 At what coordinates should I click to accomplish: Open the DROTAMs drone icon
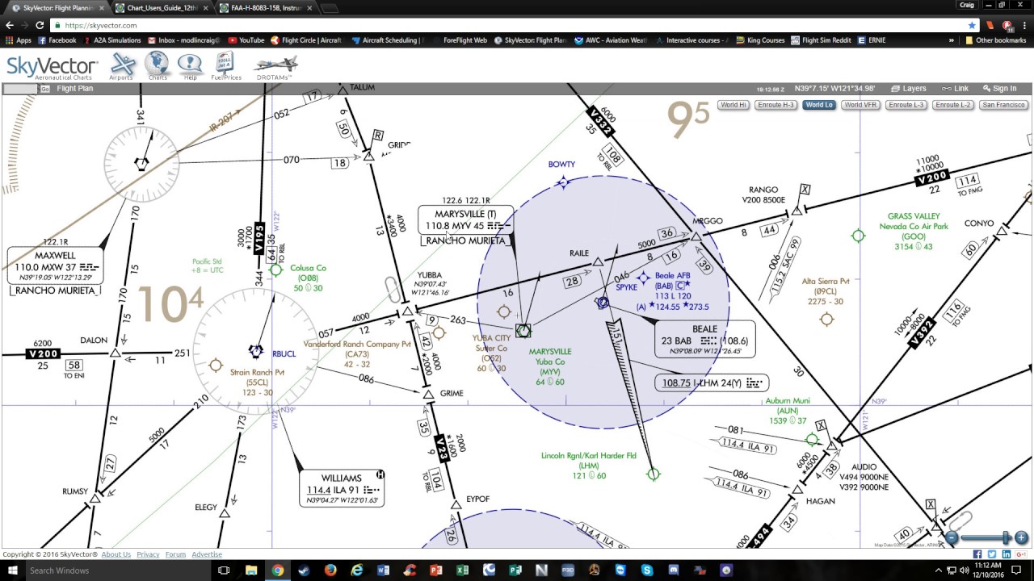[275, 68]
